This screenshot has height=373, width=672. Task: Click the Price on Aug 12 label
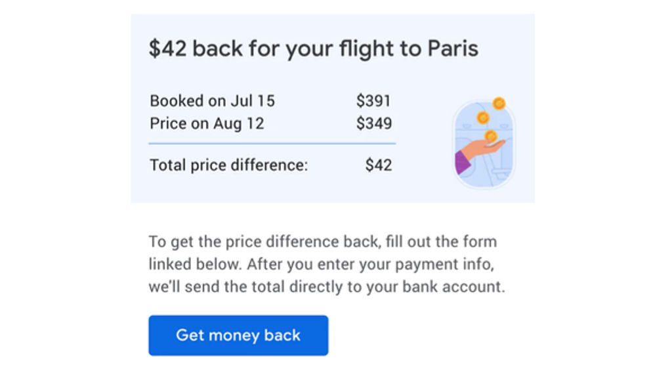(207, 124)
